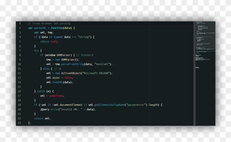This screenshot has height=142, width=231.
Task: Click the false keyword on line 13
Action: pyautogui.click(x=68, y=78)
